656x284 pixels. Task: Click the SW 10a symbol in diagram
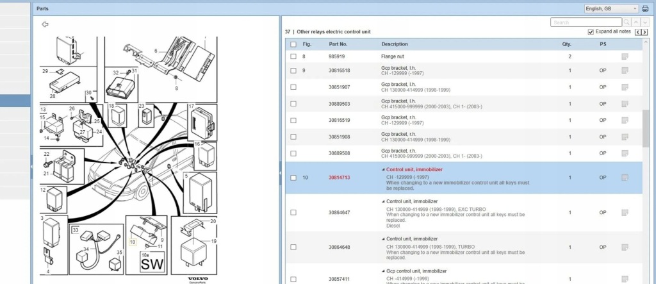152,262
